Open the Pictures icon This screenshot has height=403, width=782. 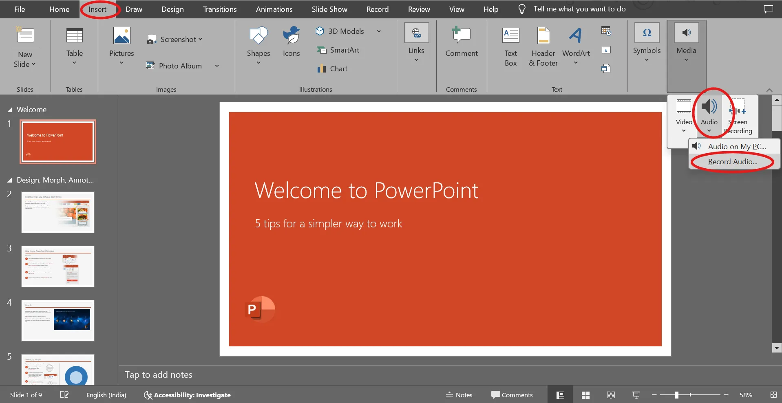(121, 36)
